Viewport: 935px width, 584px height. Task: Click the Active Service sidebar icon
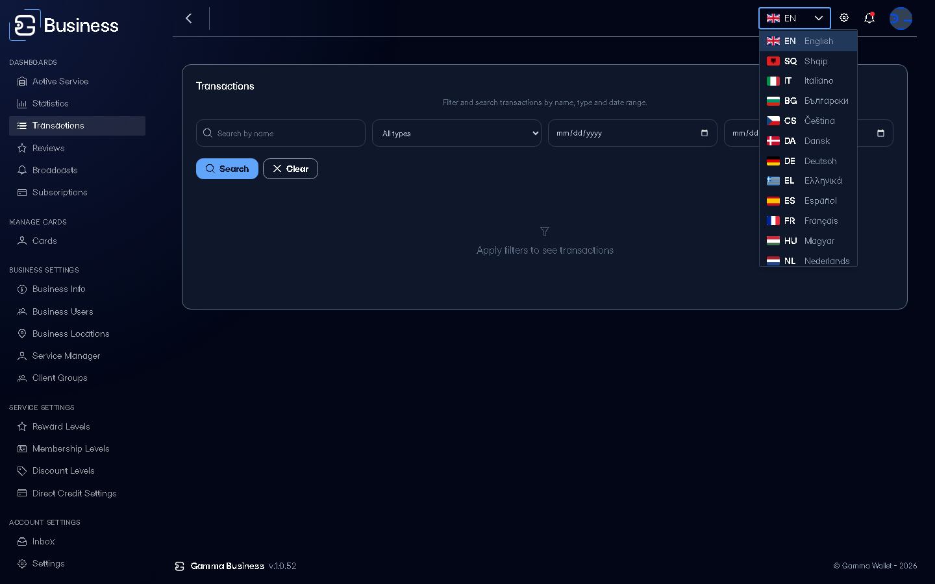(22, 82)
